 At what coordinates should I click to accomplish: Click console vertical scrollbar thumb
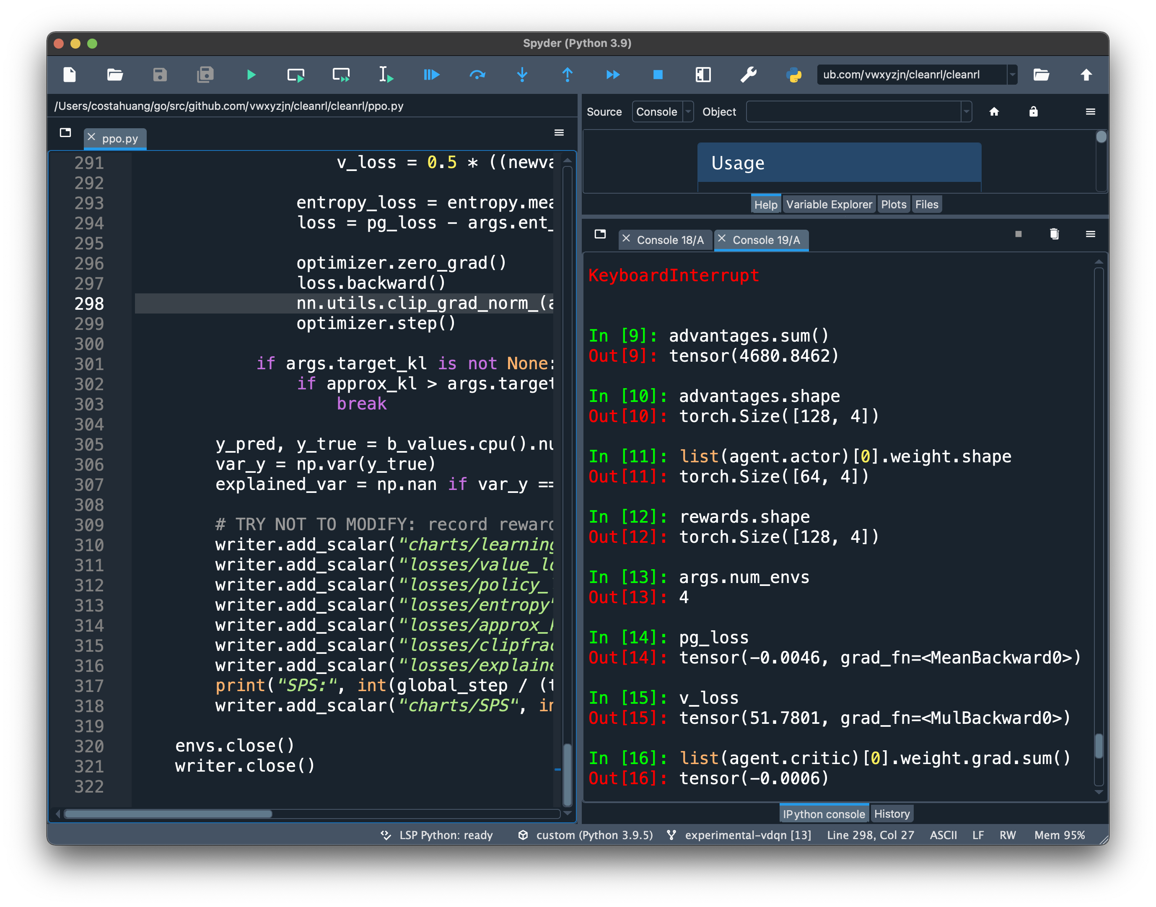[1099, 746]
